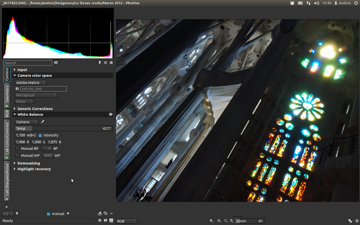Click the cathedral image preview
The width and height of the screenshot is (360, 225).
coord(237,110)
